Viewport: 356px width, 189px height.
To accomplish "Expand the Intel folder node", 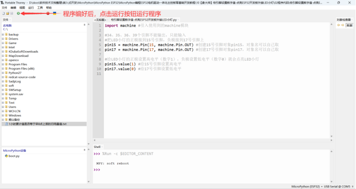I will (x=3, y=47).
